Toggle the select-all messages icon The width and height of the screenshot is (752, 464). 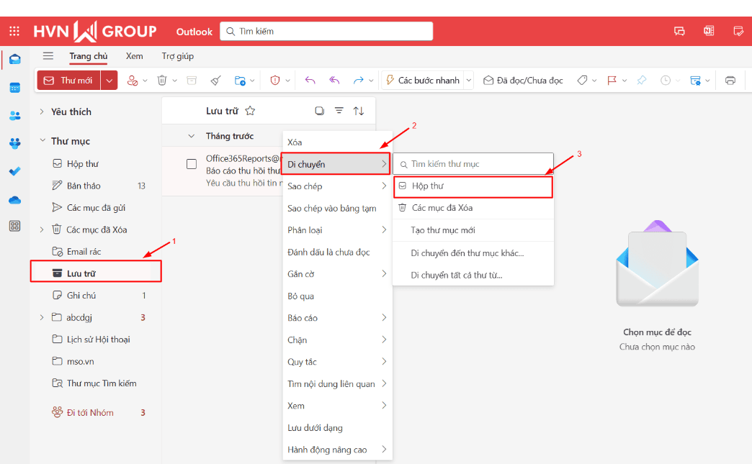point(319,111)
